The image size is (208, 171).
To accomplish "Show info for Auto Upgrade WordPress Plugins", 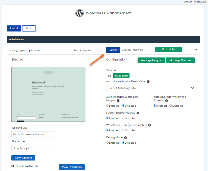I will click(x=118, y=101).
